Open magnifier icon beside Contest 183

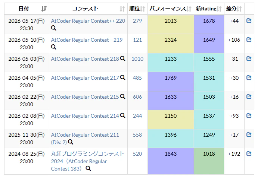[x=88, y=168]
